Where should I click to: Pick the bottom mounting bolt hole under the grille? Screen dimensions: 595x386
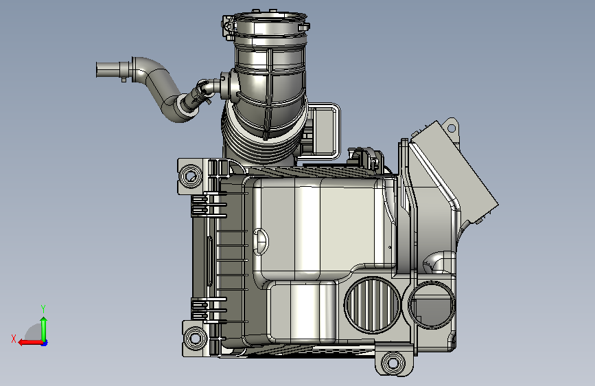pos(393,363)
